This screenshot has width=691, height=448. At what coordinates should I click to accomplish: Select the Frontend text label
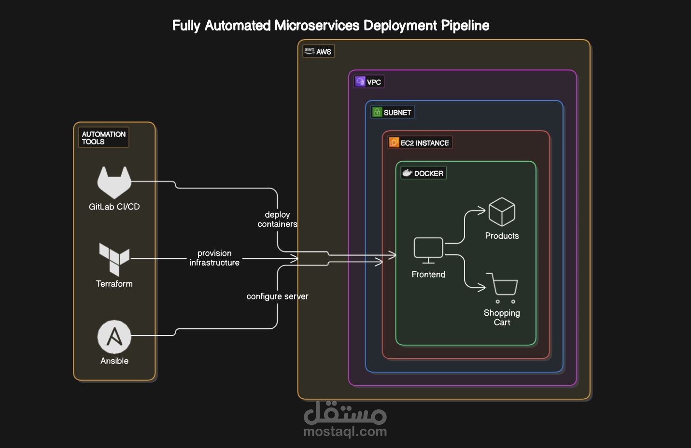(x=428, y=274)
